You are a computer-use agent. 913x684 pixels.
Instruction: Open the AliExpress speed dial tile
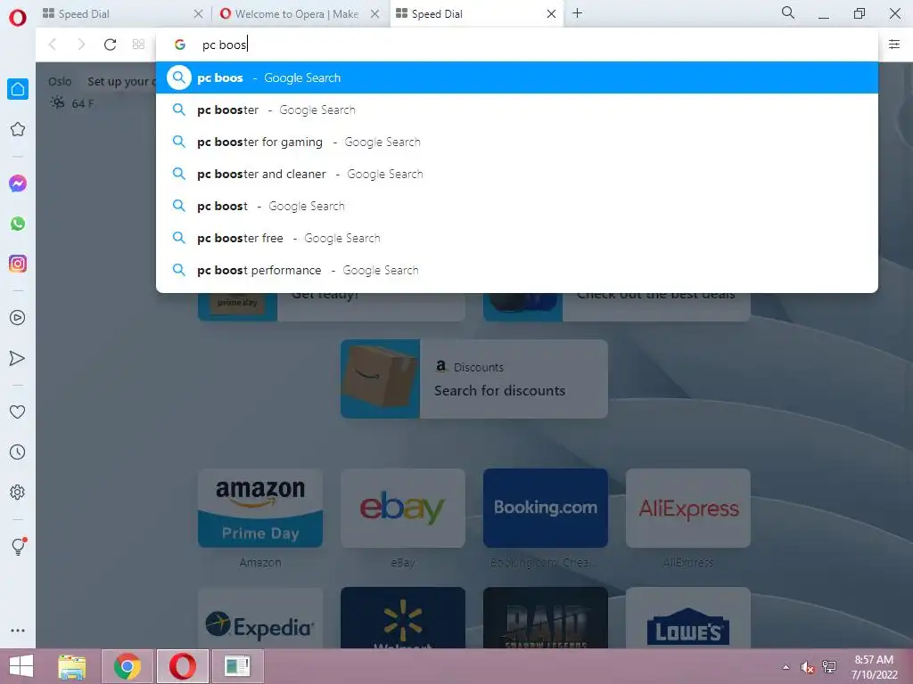(688, 508)
